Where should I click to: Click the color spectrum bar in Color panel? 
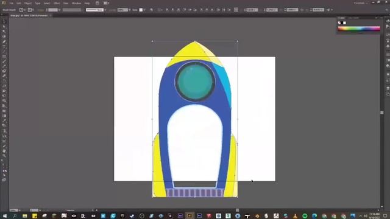coord(359,29)
